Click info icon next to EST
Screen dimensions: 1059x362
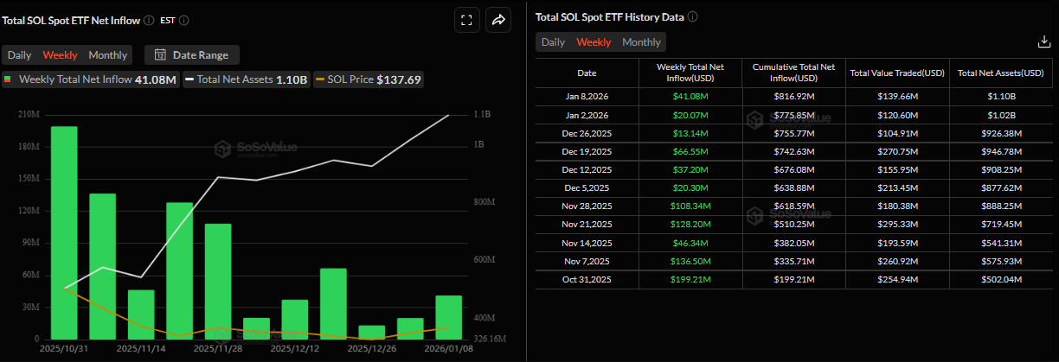[183, 20]
